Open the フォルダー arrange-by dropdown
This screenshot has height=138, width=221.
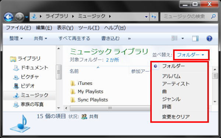click(191, 55)
